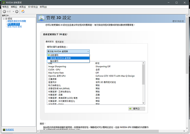Click the system information icon

[4, 130]
